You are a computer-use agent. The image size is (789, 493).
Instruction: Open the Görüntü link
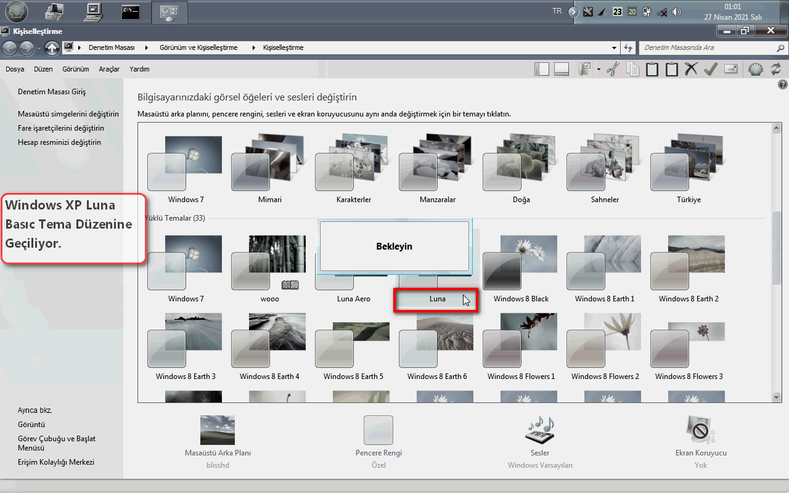point(31,425)
